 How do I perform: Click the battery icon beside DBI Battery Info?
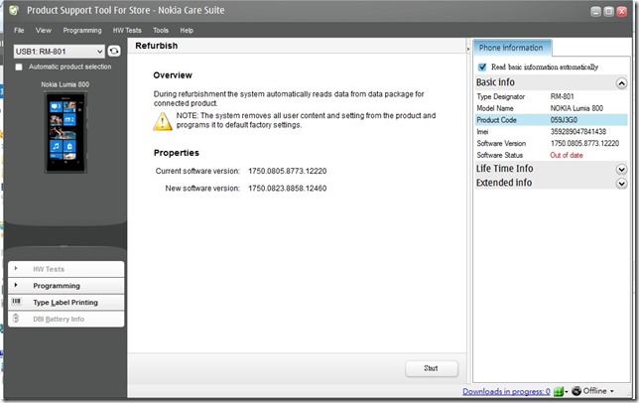[16, 319]
